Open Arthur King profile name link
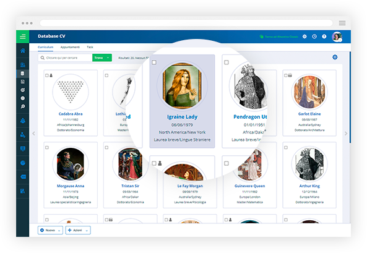The image size is (367, 253). tap(309, 186)
